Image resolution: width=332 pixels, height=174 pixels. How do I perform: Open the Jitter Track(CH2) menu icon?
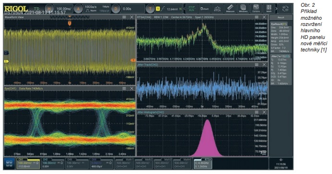click(257, 64)
